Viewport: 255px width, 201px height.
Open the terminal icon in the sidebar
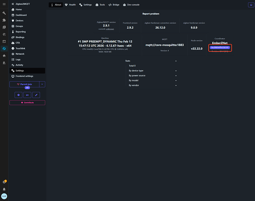[x=4, y=41]
